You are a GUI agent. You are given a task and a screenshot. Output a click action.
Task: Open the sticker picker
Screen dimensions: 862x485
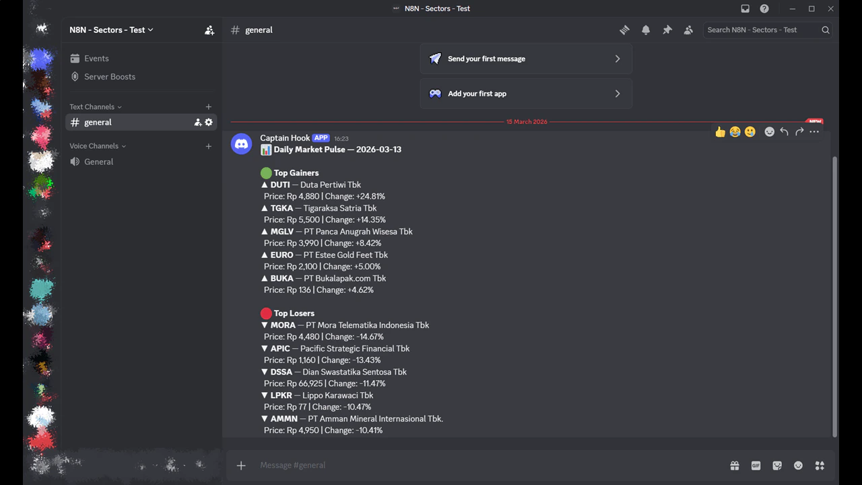click(777, 465)
